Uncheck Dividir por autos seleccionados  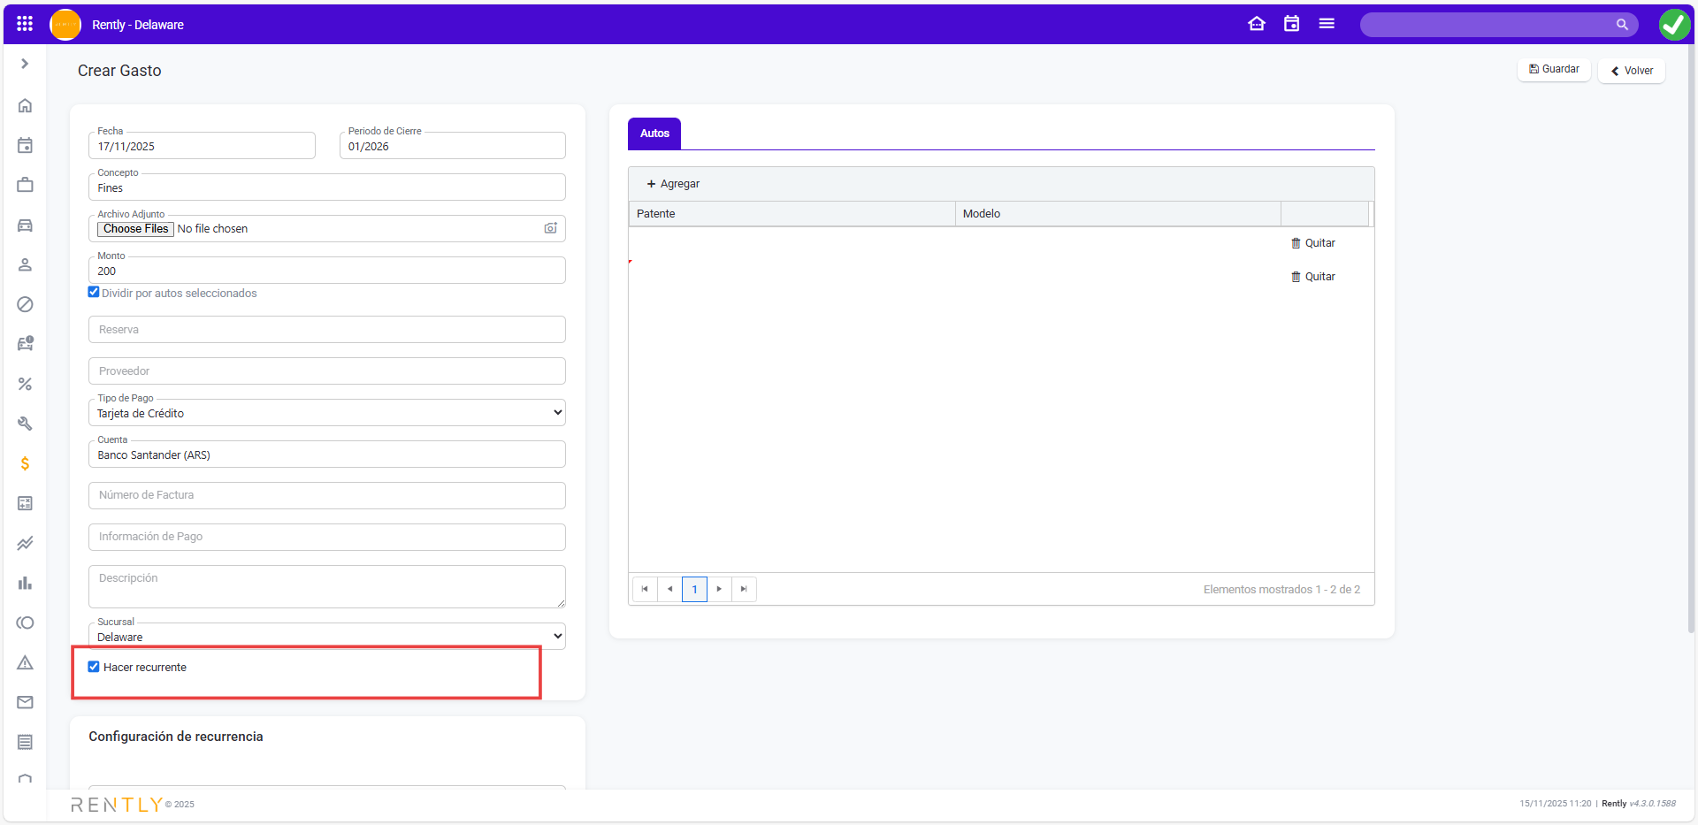tap(94, 293)
